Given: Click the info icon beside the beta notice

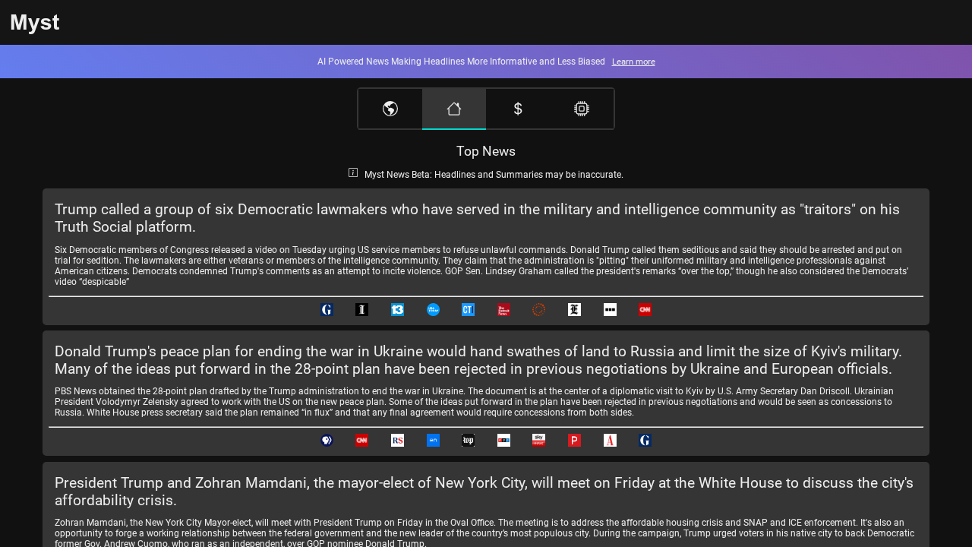Looking at the screenshot, I should (352, 172).
